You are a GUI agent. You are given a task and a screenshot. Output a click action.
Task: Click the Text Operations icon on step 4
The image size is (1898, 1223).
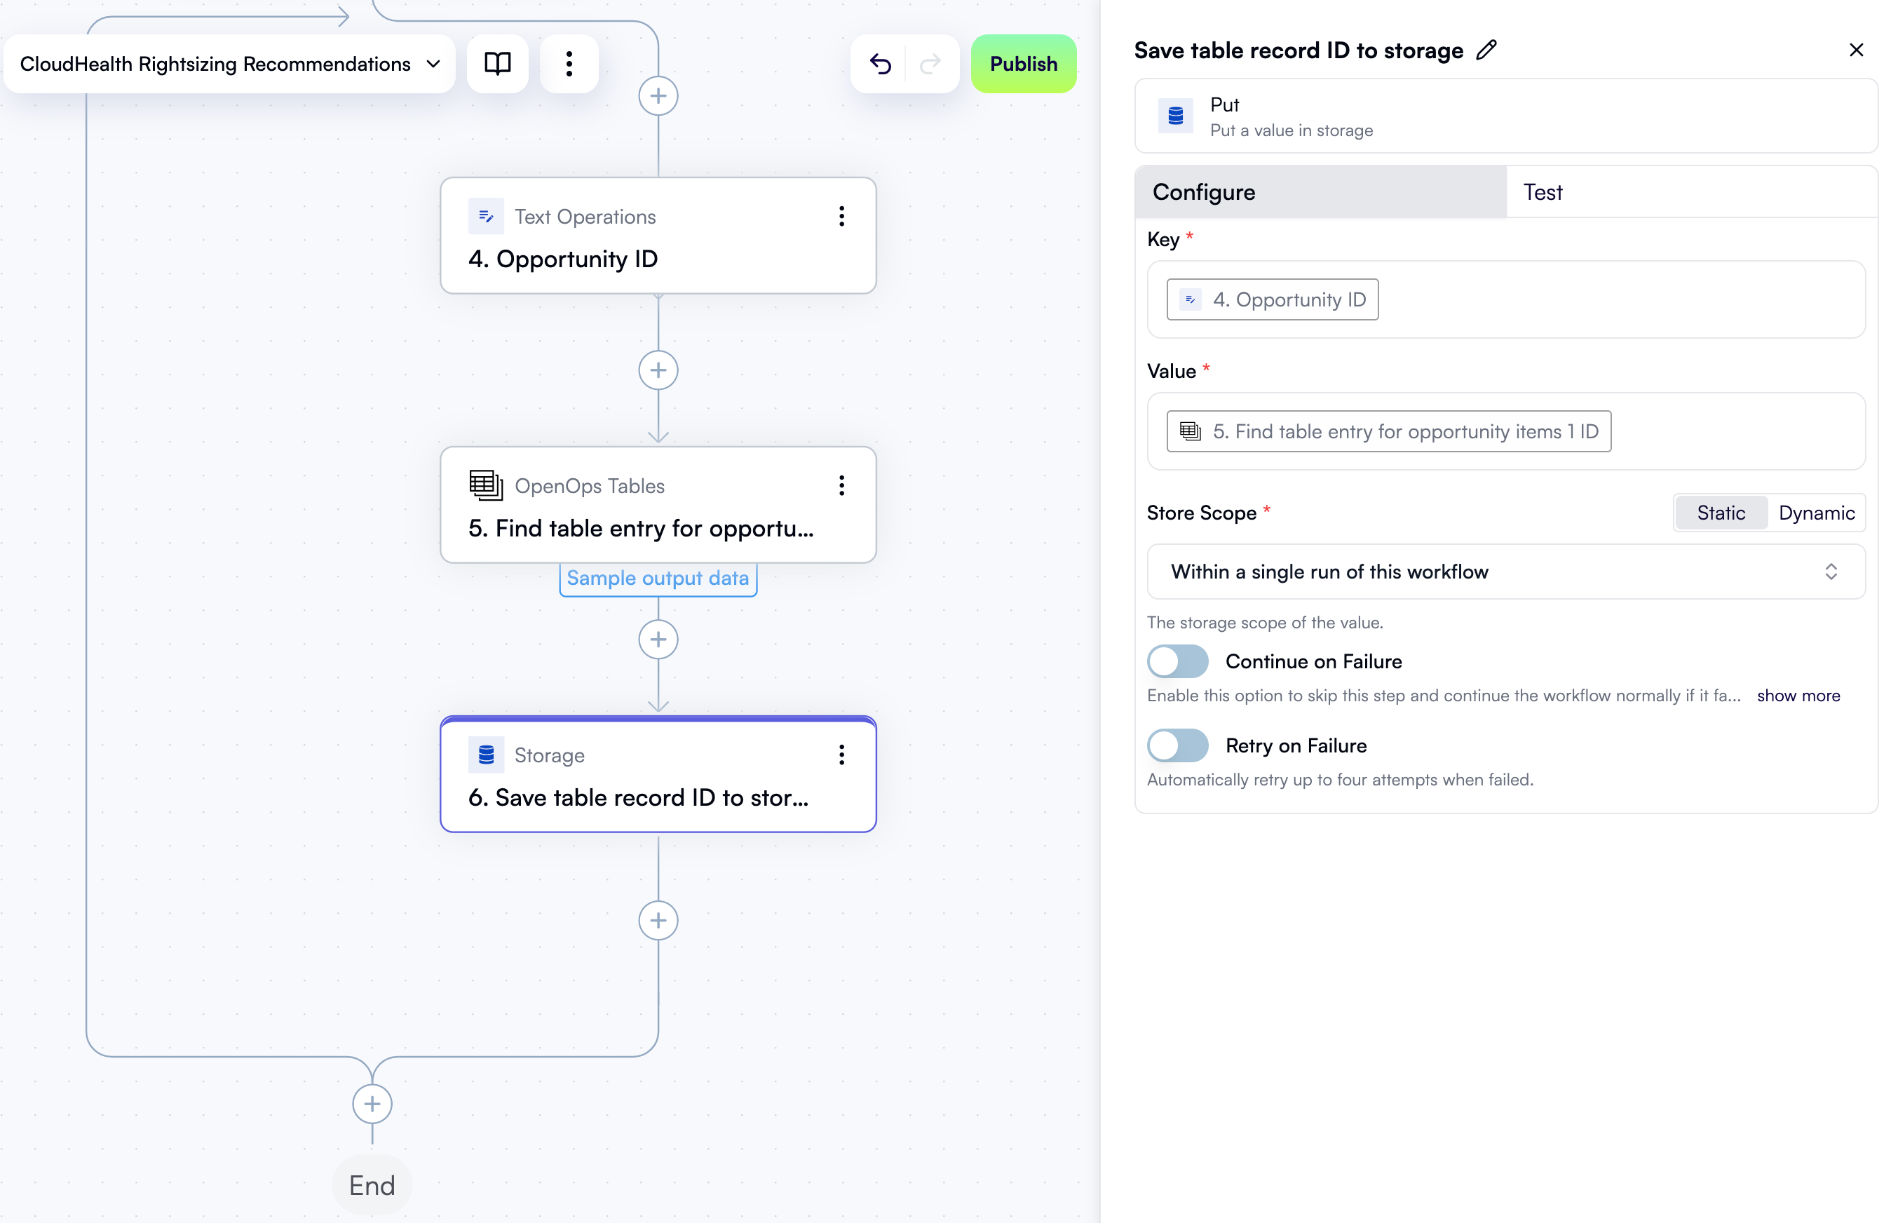(486, 215)
